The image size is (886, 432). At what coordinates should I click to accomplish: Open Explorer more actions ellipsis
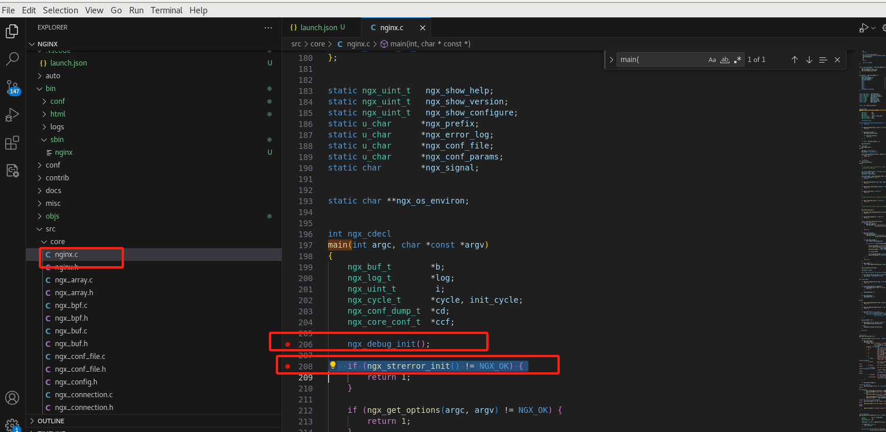coord(268,27)
